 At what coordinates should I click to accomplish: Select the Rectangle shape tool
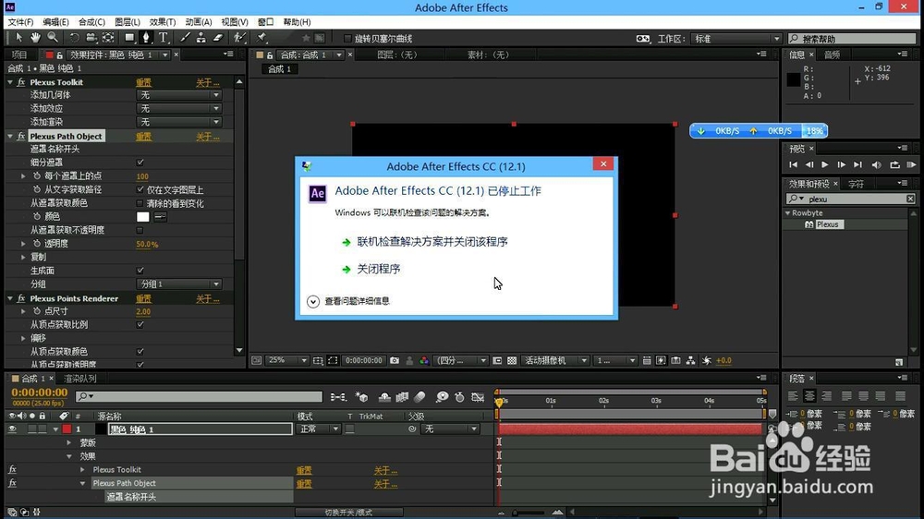(129, 38)
